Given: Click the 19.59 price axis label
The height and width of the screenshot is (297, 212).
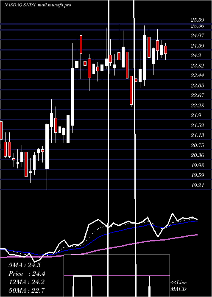Looking at the screenshot, I should pyautogui.click(x=197, y=175).
